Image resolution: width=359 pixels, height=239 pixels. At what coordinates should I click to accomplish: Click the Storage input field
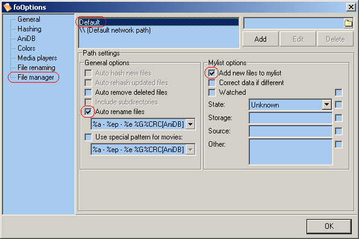[x=291, y=118]
